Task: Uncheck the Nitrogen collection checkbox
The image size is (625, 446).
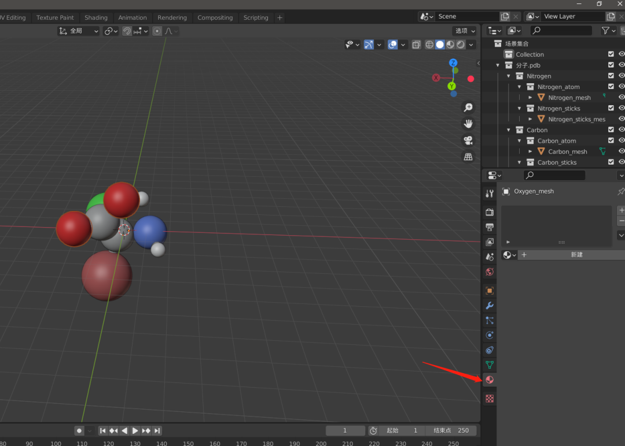Action: [611, 76]
